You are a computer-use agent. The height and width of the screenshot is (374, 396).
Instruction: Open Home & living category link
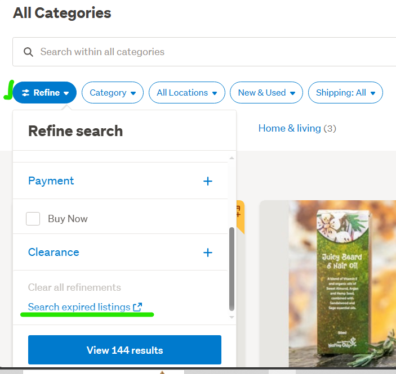[290, 128]
